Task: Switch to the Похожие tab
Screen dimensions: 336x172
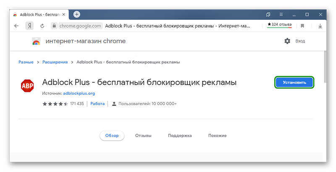Action: (x=217, y=135)
